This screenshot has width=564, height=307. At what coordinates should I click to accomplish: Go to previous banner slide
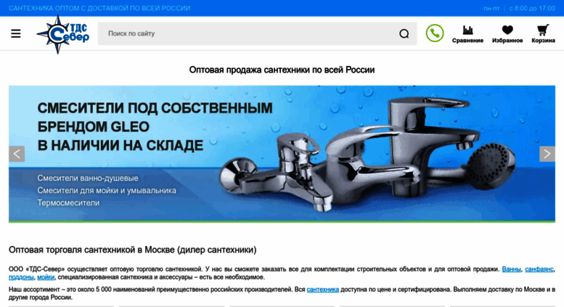pos(17,154)
